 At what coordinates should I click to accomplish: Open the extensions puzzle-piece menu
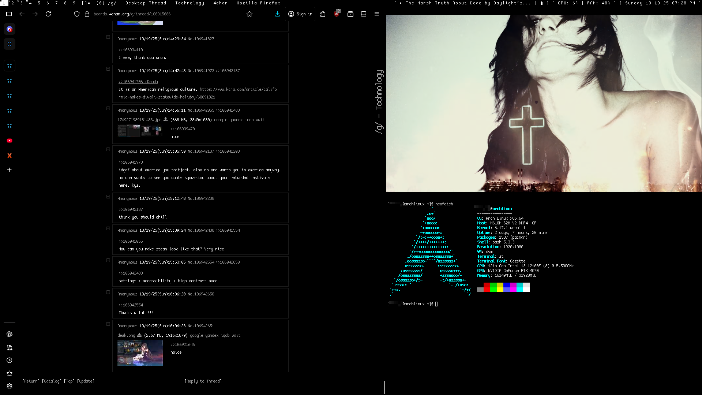[323, 14]
